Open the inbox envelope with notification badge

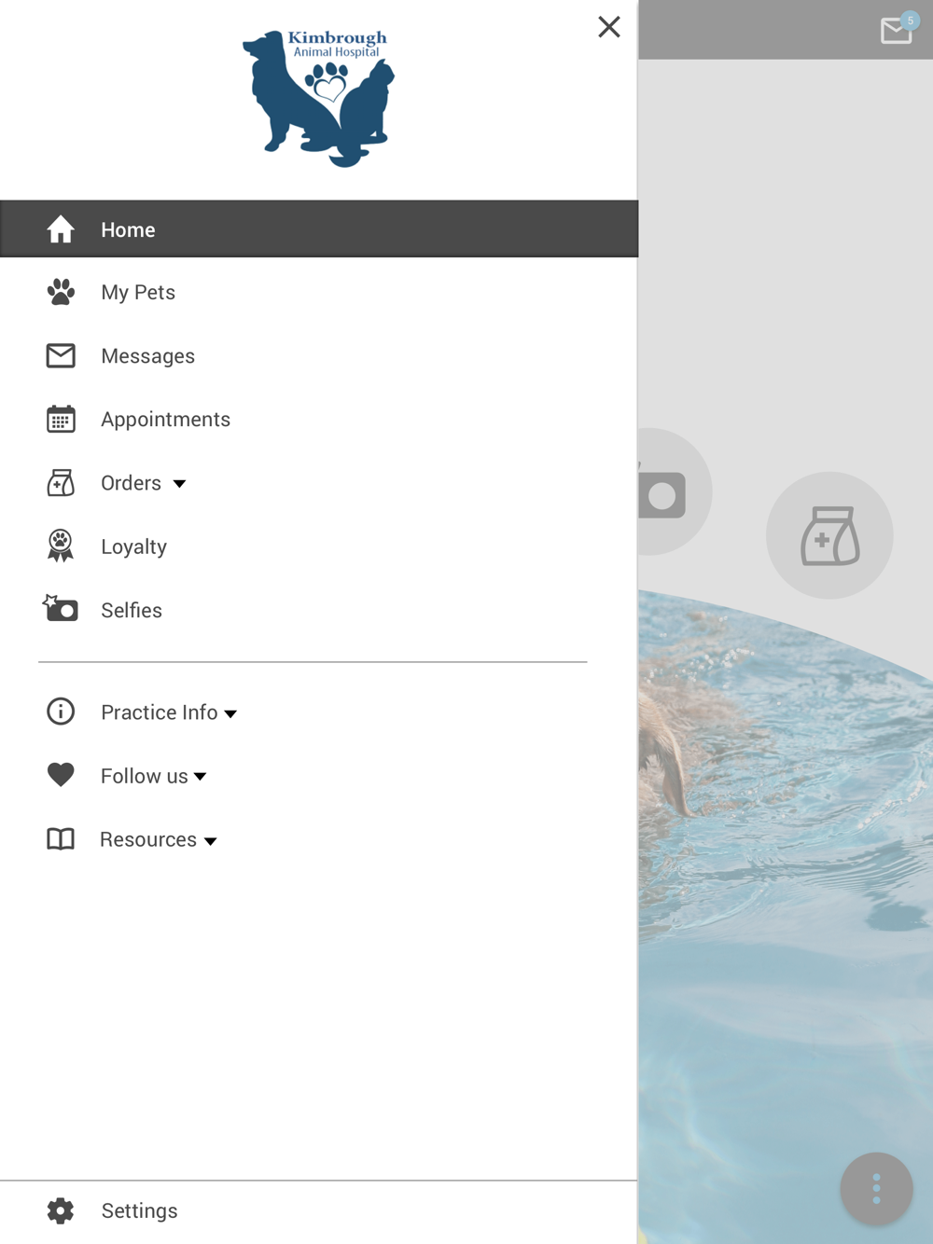[898, 30]
